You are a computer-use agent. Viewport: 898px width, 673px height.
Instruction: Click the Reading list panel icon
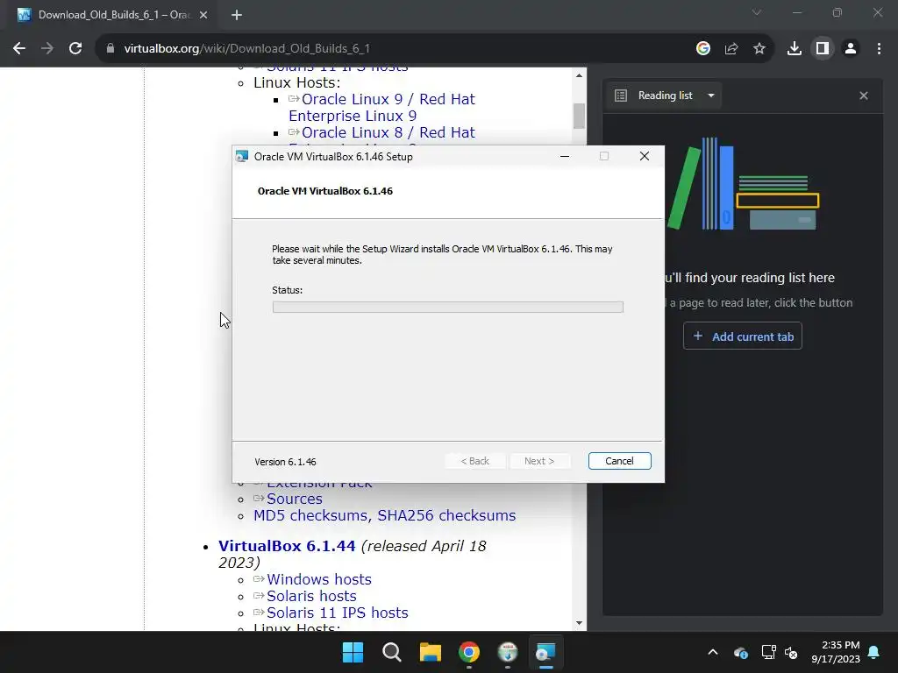(x=621, y=96)
